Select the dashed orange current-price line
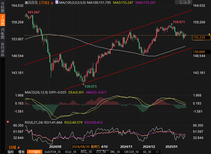 click(108, 35)
